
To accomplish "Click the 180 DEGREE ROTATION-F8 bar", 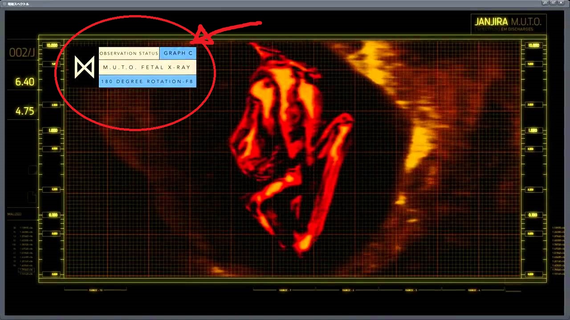I will (x=147, y=82).
